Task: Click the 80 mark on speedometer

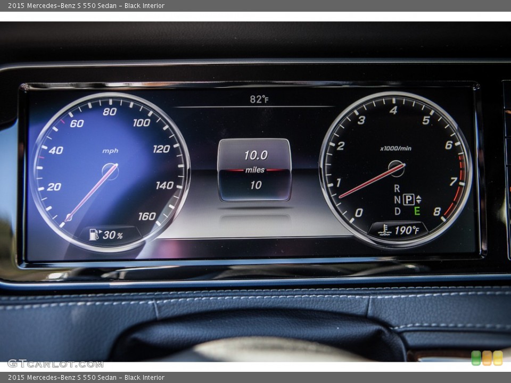Action: tap(110, 112)
